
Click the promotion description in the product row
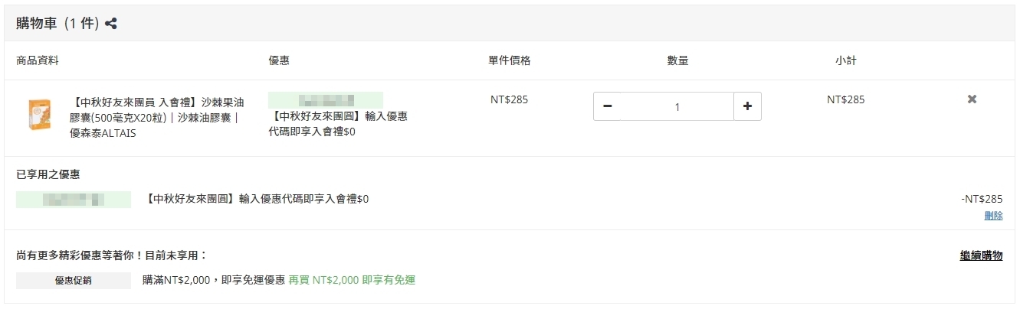[338, 124]
